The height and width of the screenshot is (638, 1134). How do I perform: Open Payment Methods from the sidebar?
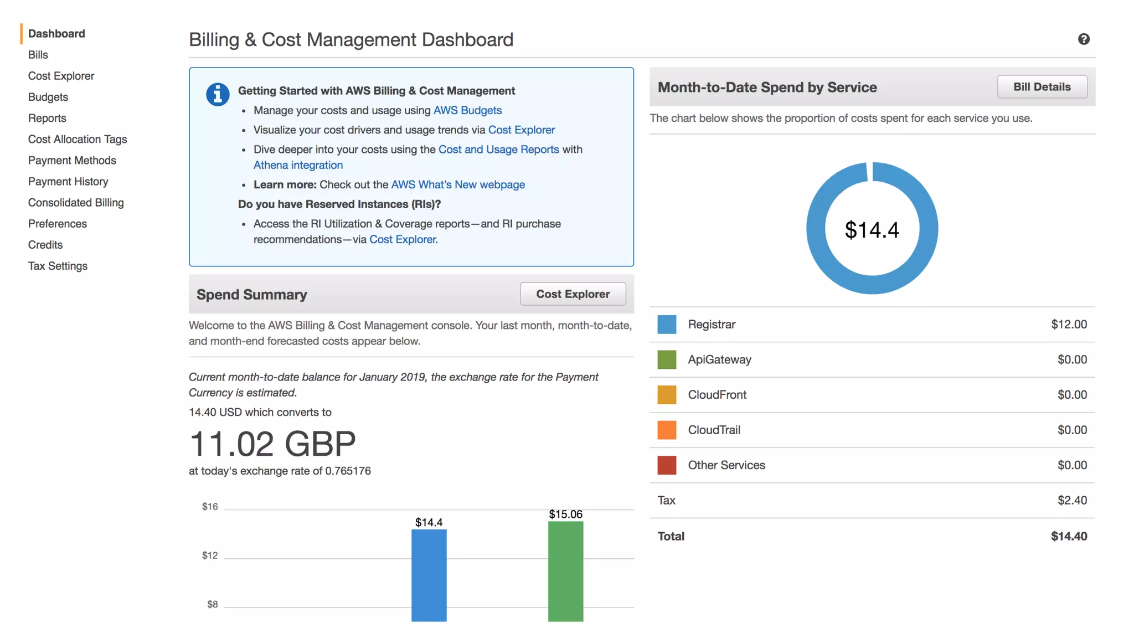(72, 161)
